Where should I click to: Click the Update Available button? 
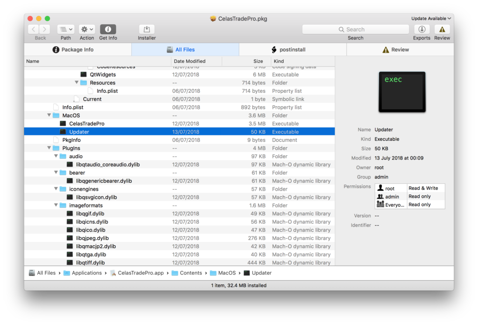431,19
